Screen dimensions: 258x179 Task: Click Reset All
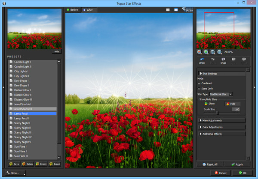pyautogui.click(x=210, y=164)
